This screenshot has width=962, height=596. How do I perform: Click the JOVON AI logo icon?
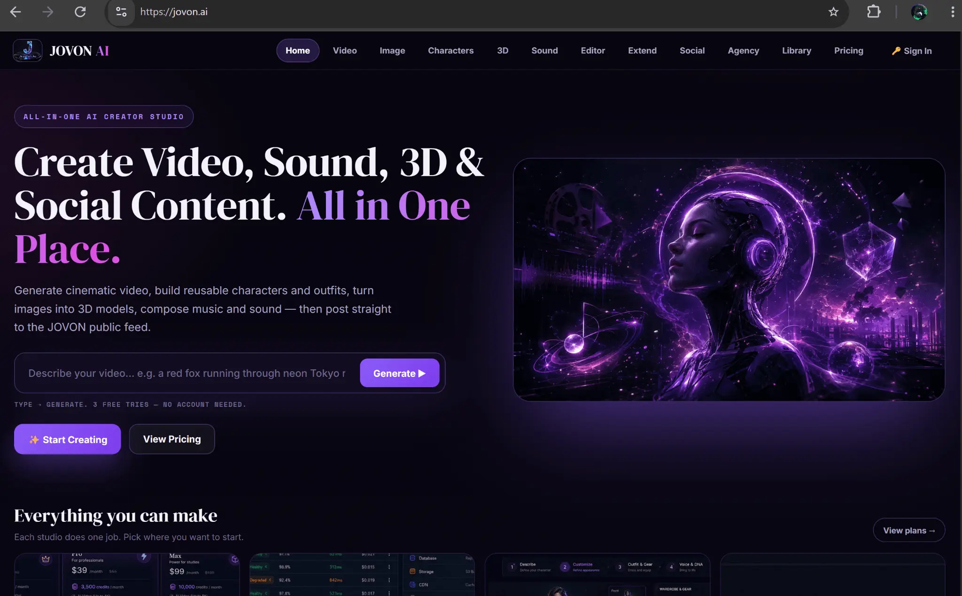(x=28, y=51)
